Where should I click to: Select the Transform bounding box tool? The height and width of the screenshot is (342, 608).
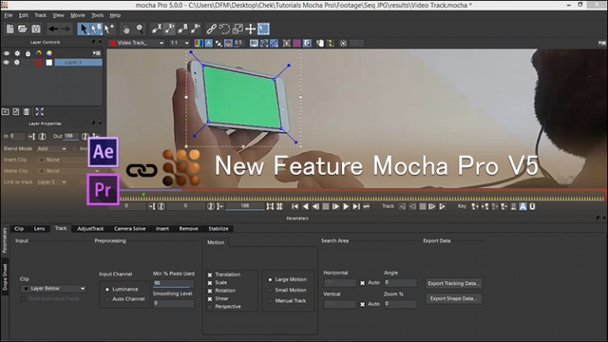point(264,28)
